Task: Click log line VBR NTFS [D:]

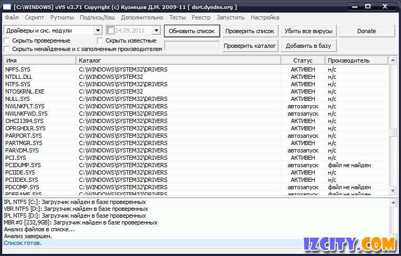Action: point(76,209)
